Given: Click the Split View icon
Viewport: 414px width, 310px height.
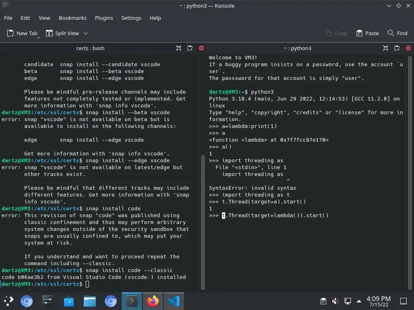Looking at the screenshot, I should 49,33.
